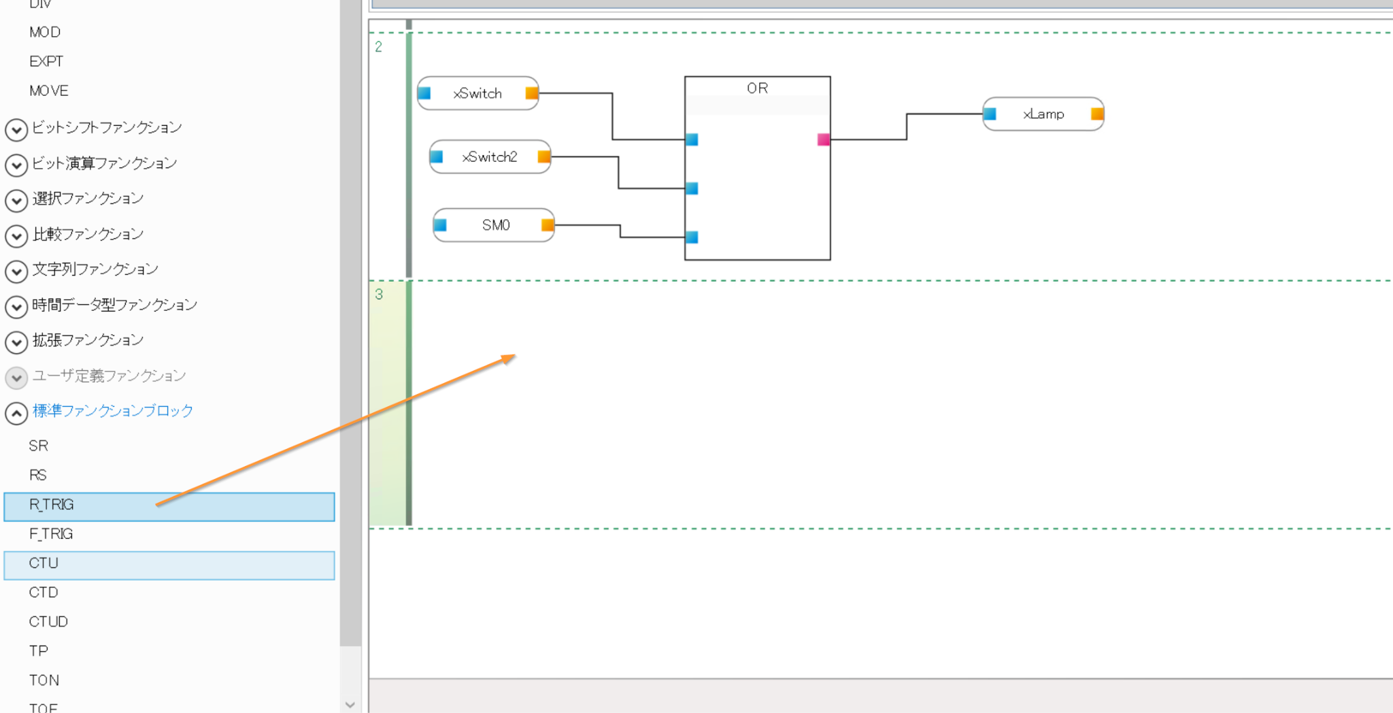Click the xSwitch2 blue input connector

(x=437, y=157)
